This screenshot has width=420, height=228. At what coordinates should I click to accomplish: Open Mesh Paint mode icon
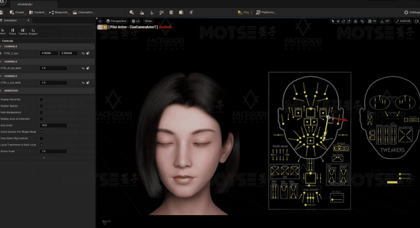click(x=161, y=12)
